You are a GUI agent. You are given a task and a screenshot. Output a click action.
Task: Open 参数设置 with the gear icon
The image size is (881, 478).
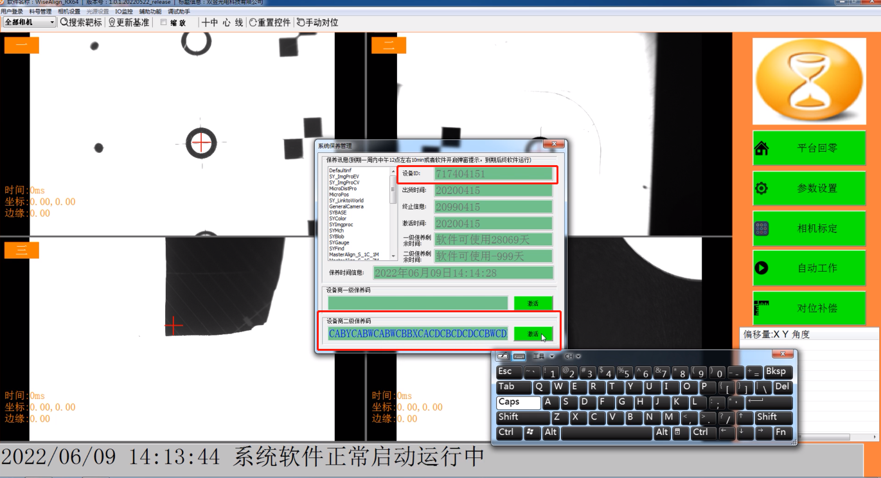tap(809, 188)
